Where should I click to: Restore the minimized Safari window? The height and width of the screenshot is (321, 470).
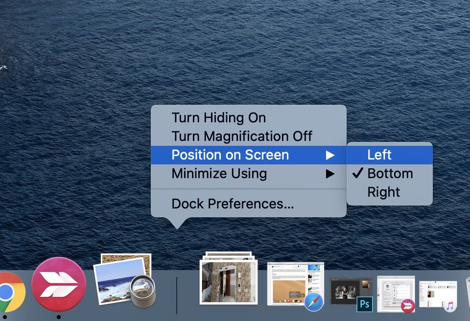[x=296, y=287]
